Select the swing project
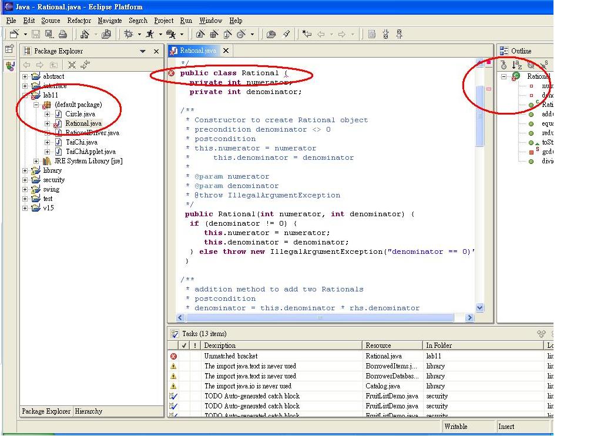The width and height of the screenshot is (604, 436). (51, 189)
